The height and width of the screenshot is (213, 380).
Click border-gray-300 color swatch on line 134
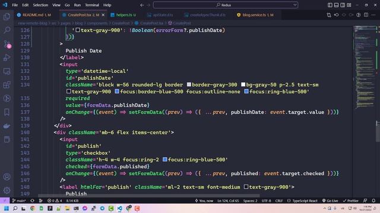coord(189,85)
